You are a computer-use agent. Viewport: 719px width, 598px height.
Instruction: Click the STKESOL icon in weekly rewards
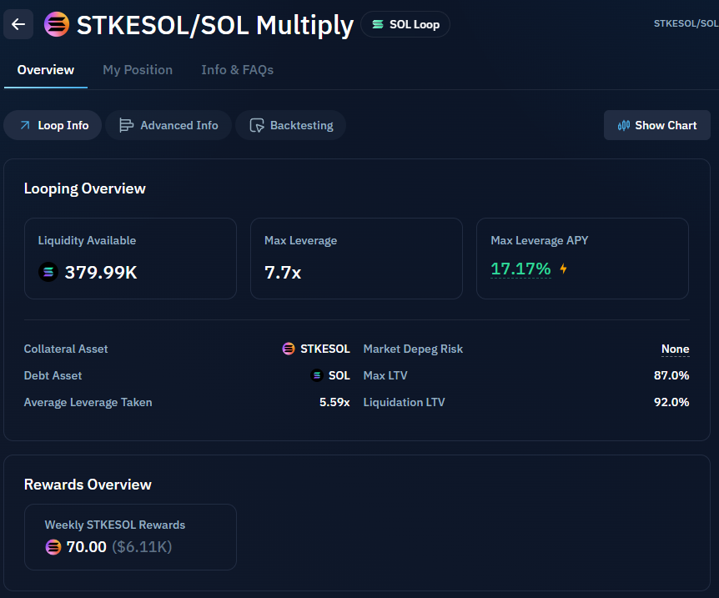pyautogui.click(x=53, y=547)
